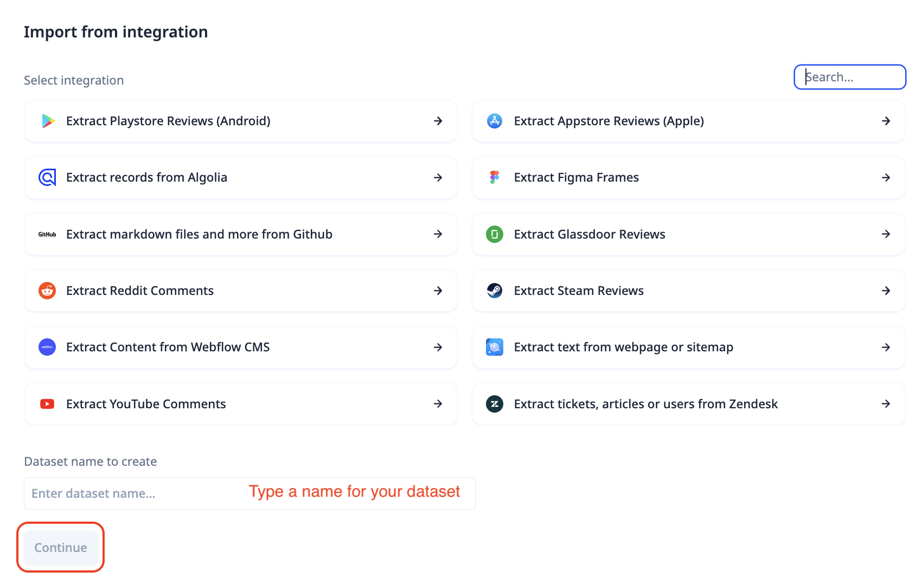Click the Glassdoor logo icon
The width and height of the screenshot is (922, 578).
[494, 234]
